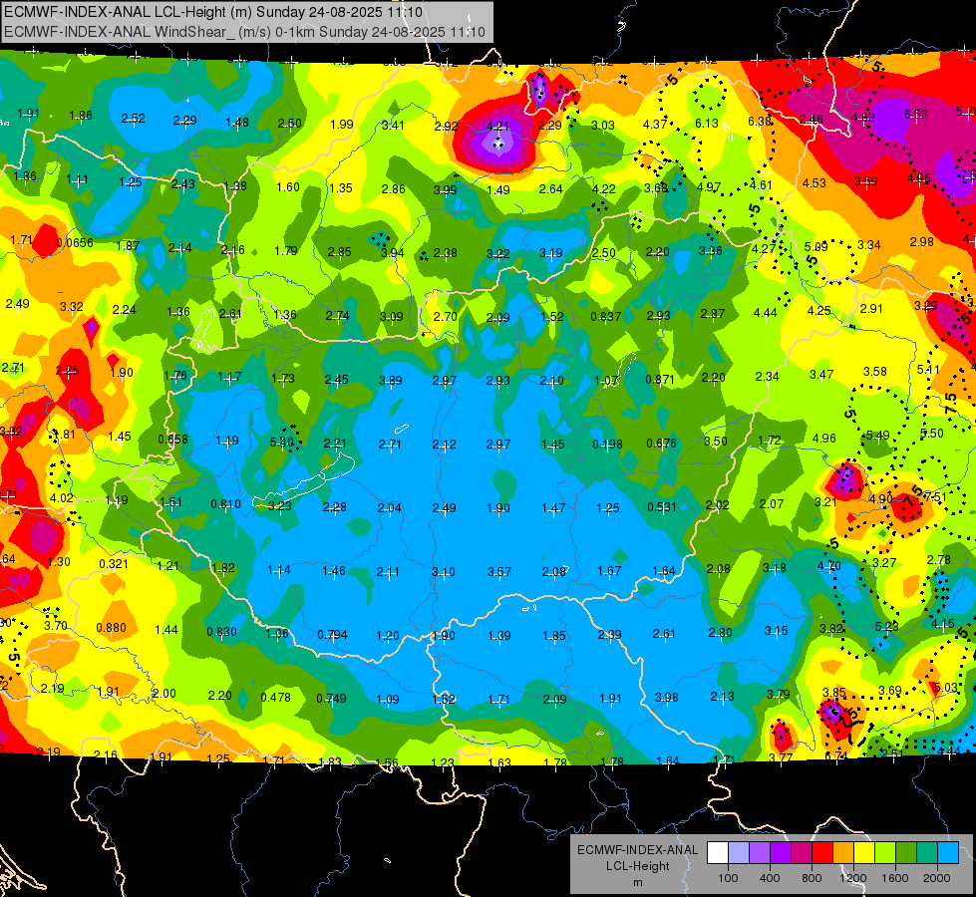Click the wind shear value 6.38
The image size is (976, 897).
pyautogui.click(x=760, y=121)
